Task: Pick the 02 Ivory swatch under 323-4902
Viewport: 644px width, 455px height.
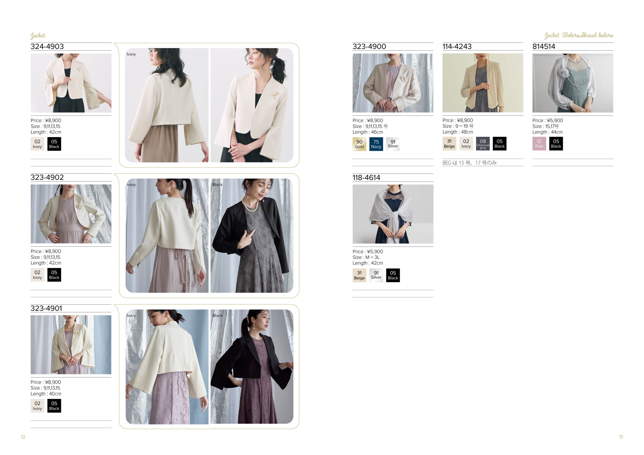Action: click(37, 275)
